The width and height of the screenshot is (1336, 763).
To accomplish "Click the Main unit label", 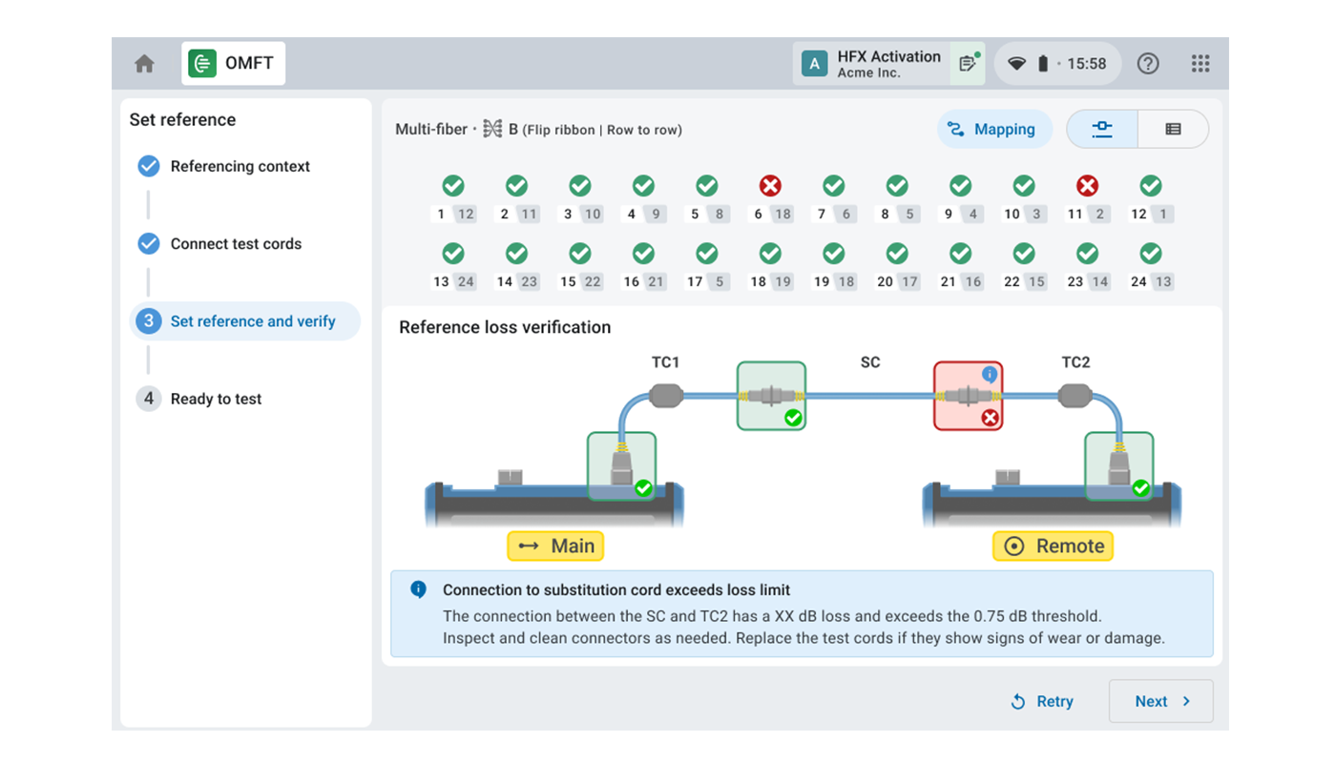I will tap(555, 546).
